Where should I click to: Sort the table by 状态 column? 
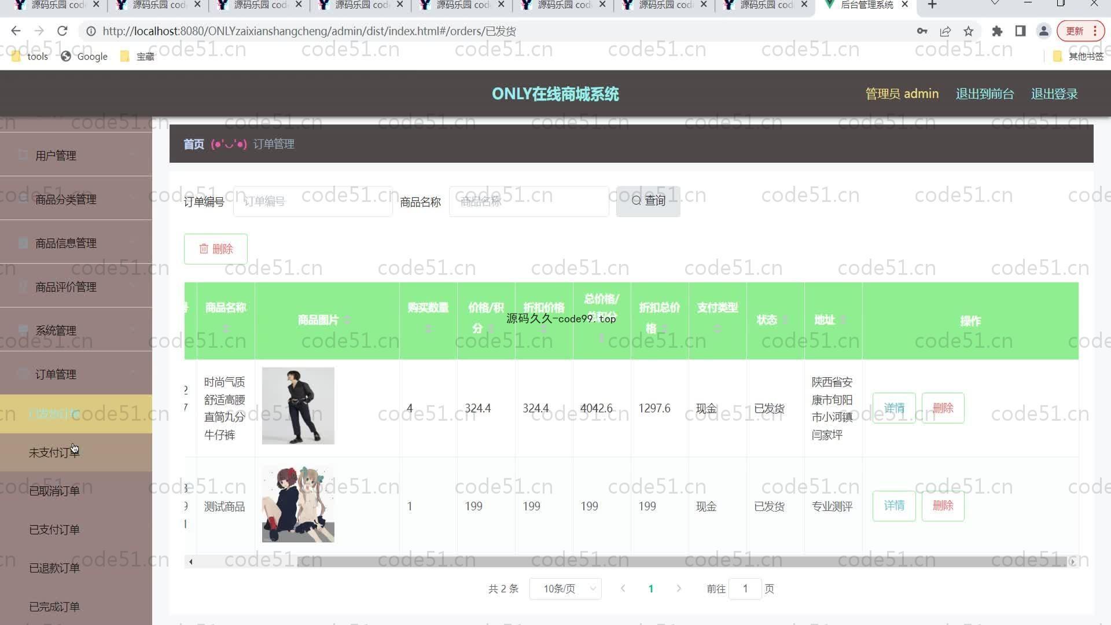pos(785,320)
